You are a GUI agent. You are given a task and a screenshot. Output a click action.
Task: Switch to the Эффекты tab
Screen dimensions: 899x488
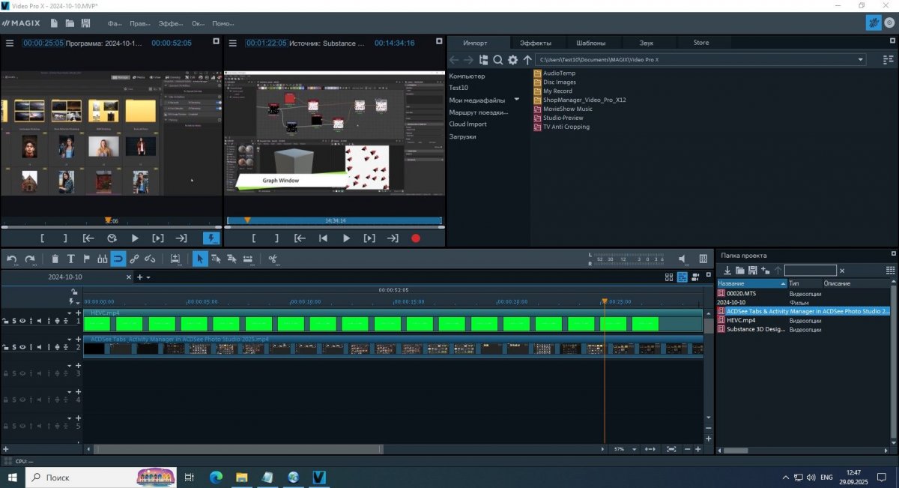[x=536, y=43]
